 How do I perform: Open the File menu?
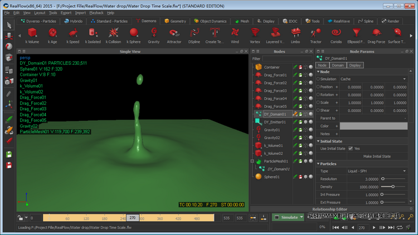[x=7, y=13]
